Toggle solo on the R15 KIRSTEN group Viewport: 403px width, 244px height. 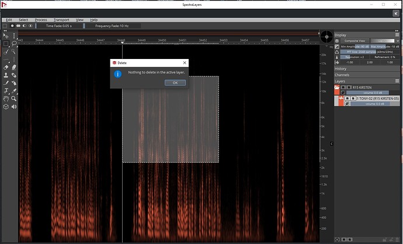349,88
